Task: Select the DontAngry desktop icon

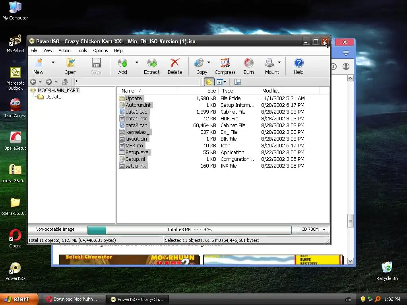Action: [x=15, y=108]
